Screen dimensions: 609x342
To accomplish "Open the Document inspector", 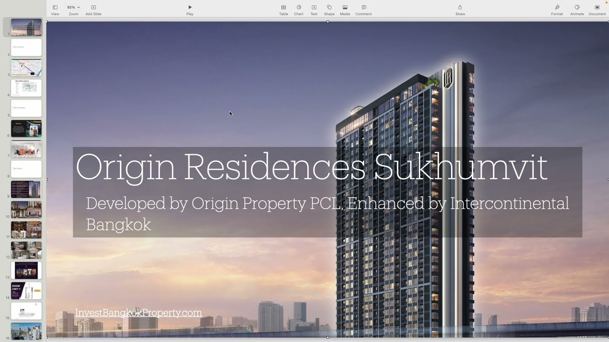I will click(x=597, y=10).
